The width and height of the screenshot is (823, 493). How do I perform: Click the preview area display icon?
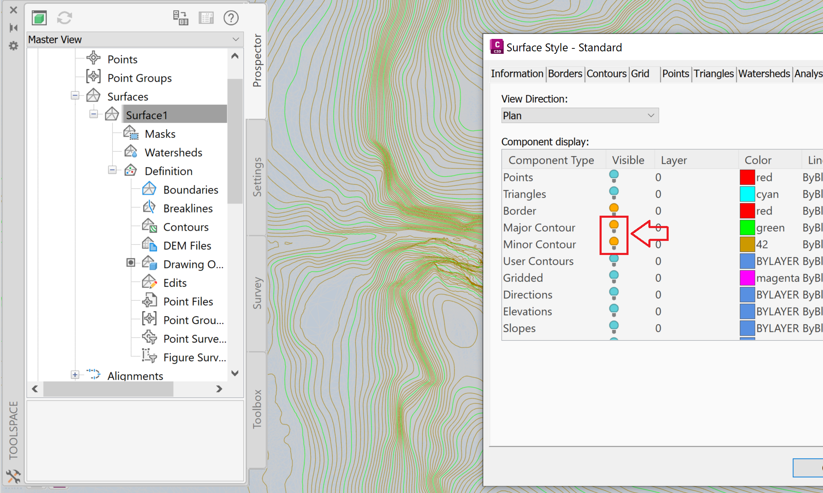pos(206,18)
